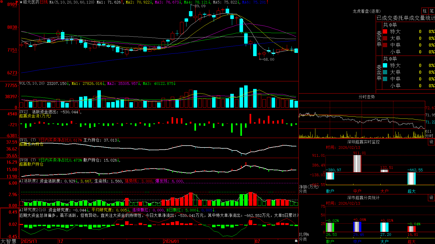
Task: Click the star icon before 皓元医药
Action: pyautogui.click(x=21, y=2)
